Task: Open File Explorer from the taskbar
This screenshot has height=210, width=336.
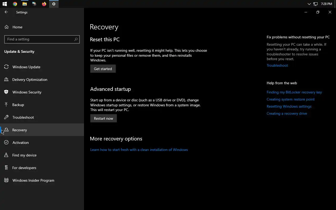Action: pyautogui.click(x=25, y=4)
